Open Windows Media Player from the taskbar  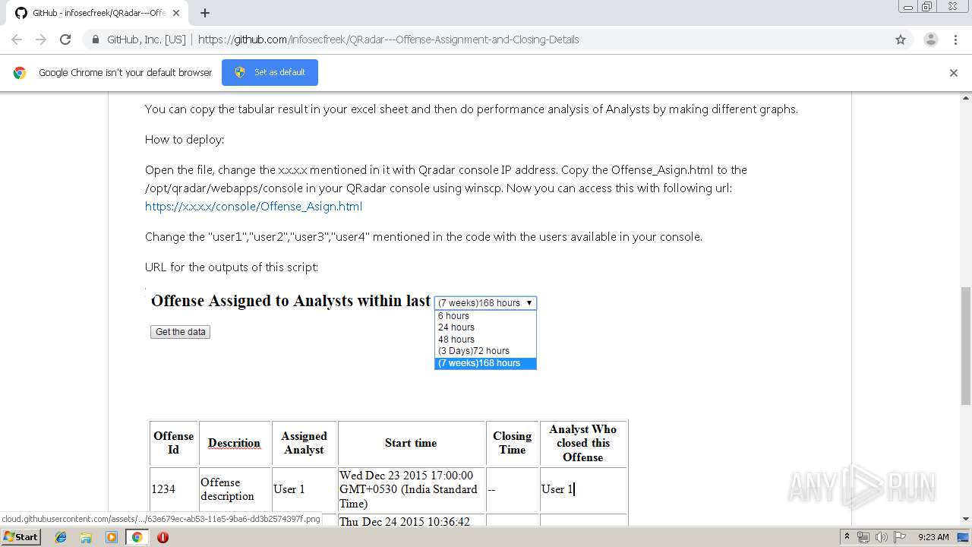click(112, 537)
